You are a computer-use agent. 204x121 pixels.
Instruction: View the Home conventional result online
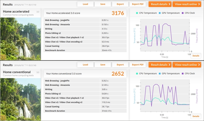187,65
